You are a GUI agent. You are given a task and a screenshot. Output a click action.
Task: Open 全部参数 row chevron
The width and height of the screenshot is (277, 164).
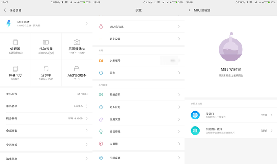point(87,131)
